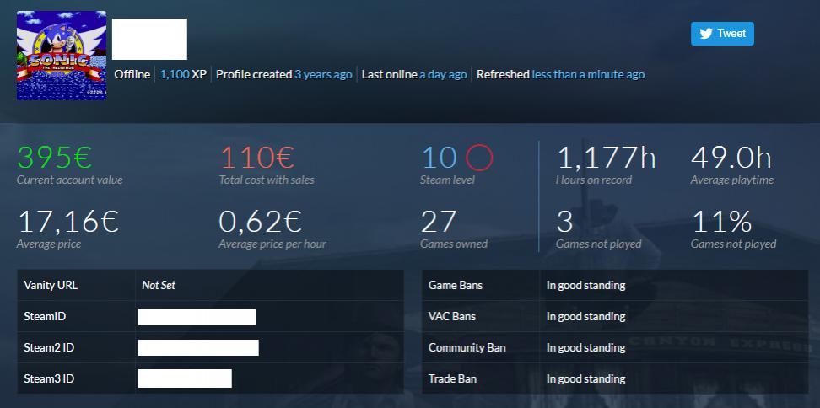Click the 'Average playtime' caption
This screenshot has height=408, width=820.
(x=732, y=180)
